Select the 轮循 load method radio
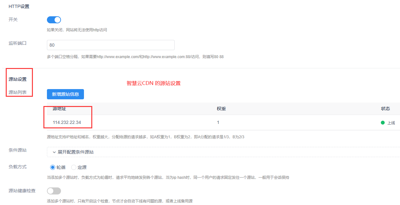This screenshot has width=400, height=205. (53, 167)
